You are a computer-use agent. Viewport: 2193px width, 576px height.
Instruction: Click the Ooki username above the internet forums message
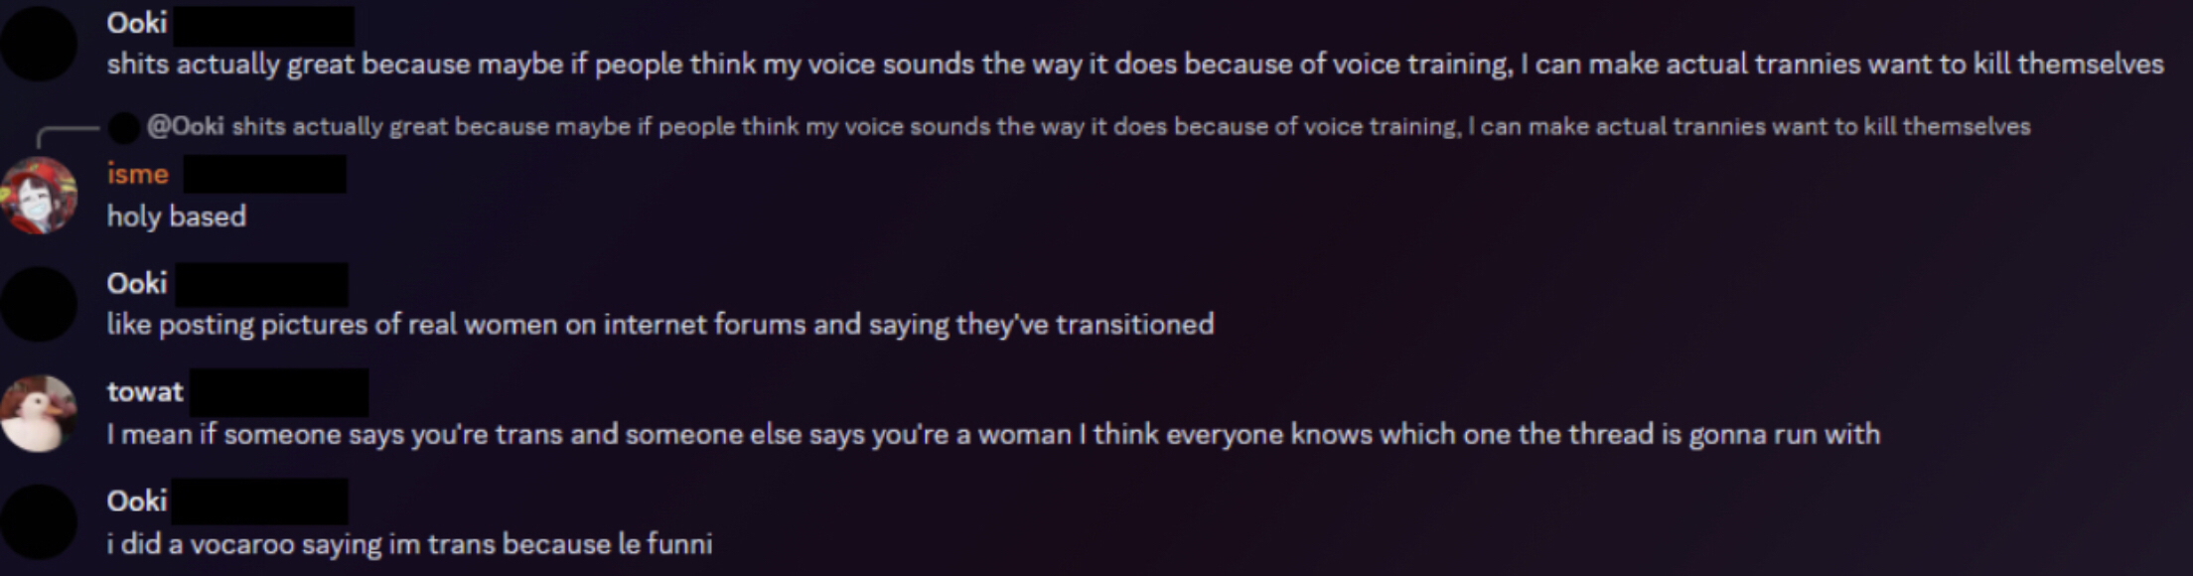tap(137, 284)
